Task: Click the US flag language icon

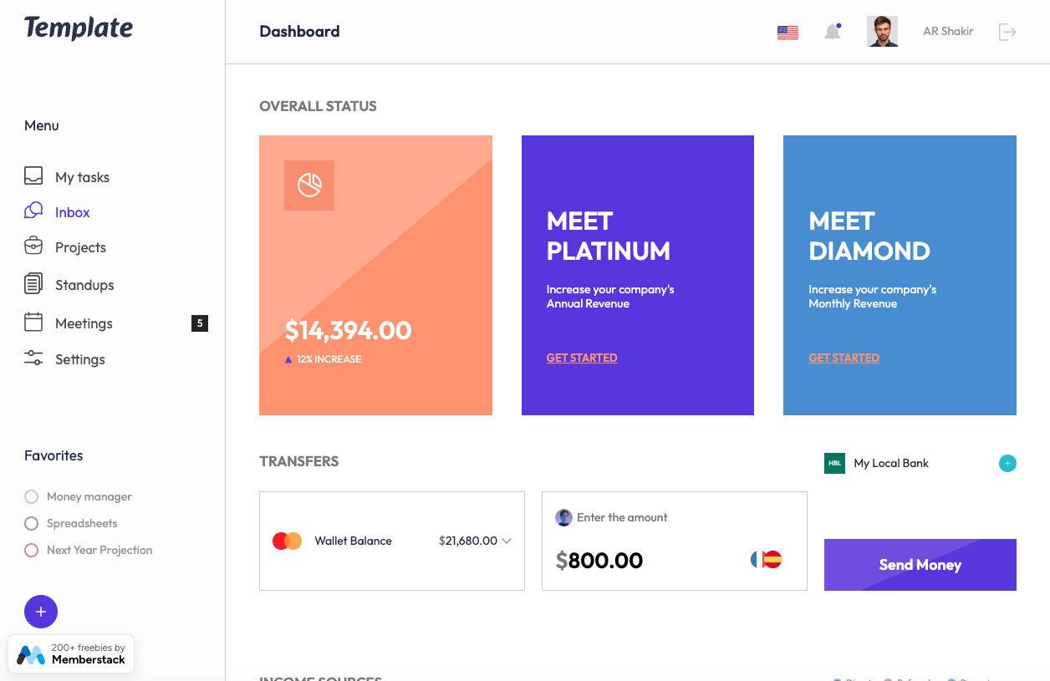Action: click(x=787, y=31)
